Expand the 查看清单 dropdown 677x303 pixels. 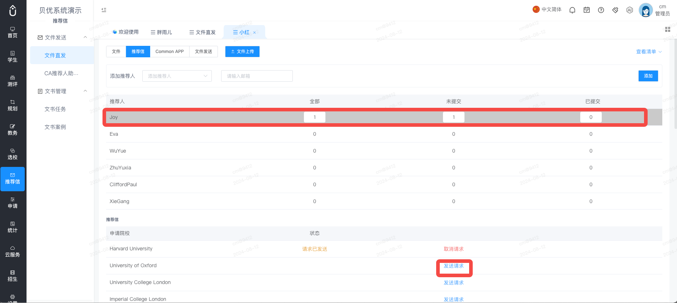click(649, 52)
